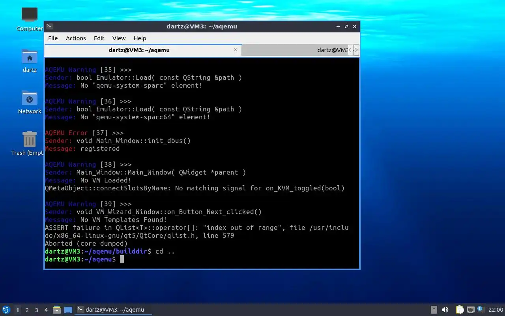Open the dartz home folder icon
The height and width of the screenshot is (316, 505).
point(29,60)
